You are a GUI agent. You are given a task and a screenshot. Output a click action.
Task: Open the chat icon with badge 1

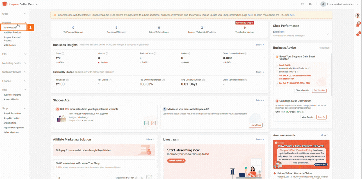click(358, 35)
